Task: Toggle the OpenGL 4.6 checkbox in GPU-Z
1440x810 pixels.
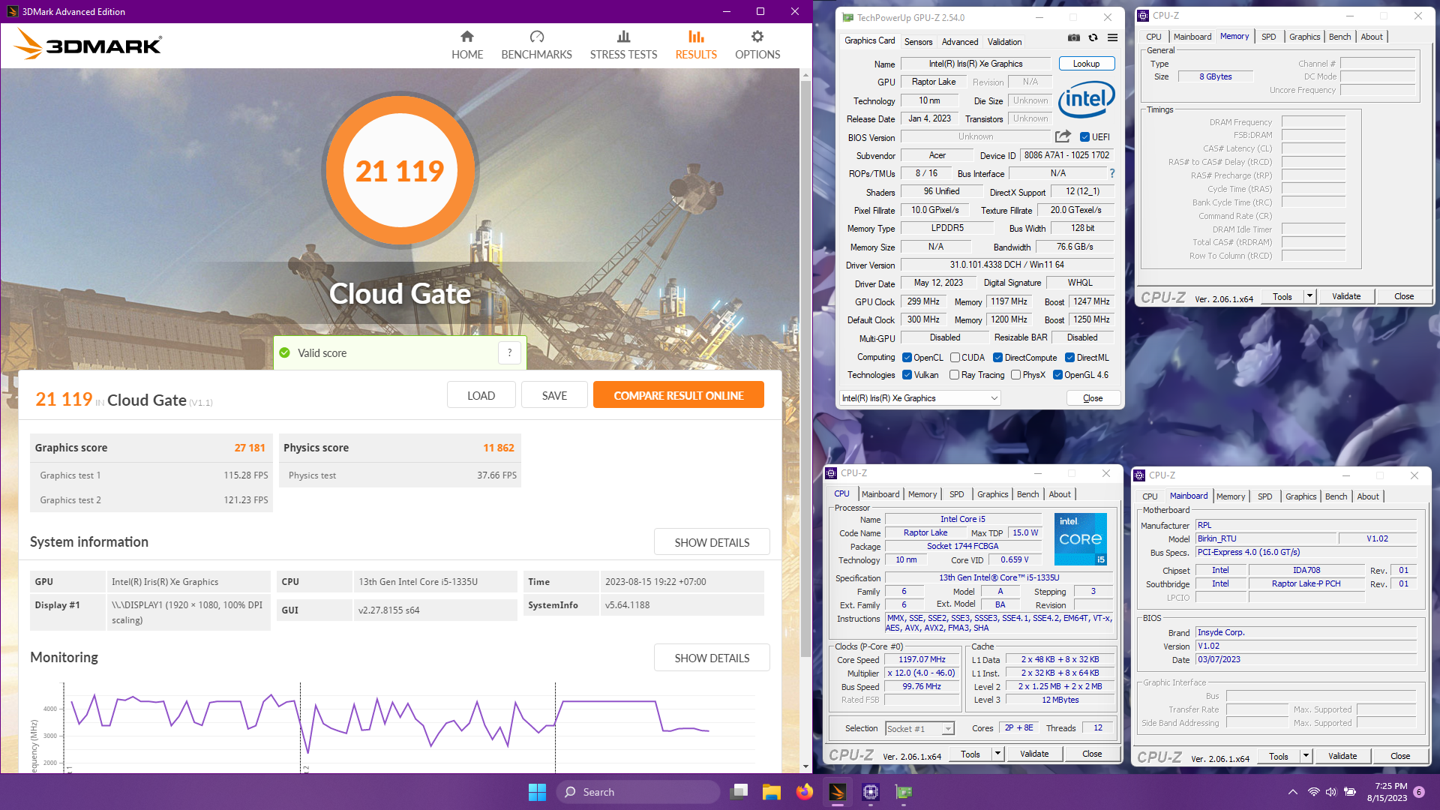Action: click(x=1057, y=375)
